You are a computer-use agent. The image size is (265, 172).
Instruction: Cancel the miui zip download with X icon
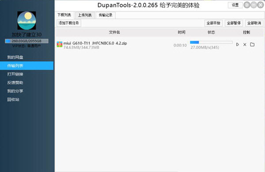(x=245, y=44)
